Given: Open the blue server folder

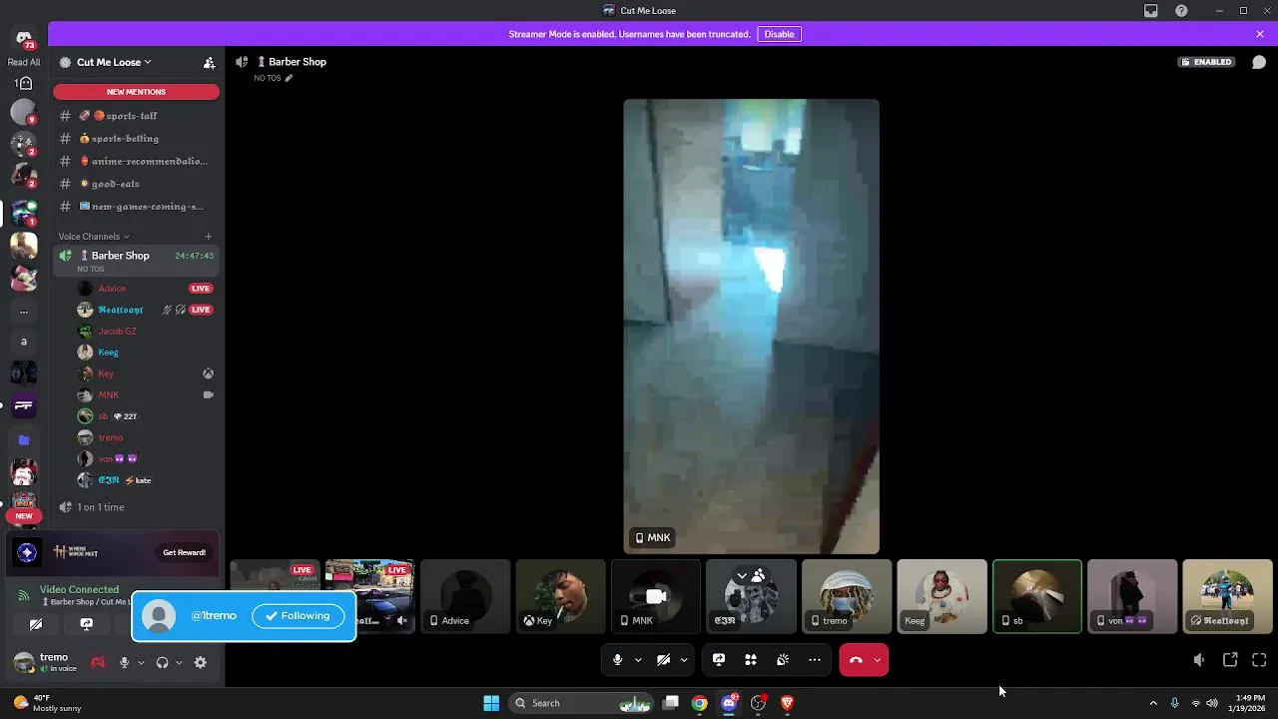Looking at the screenshot, I should (x=24, y=439).
